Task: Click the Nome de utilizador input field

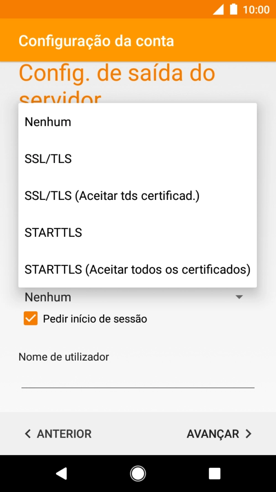Action: tap(137, 374)
